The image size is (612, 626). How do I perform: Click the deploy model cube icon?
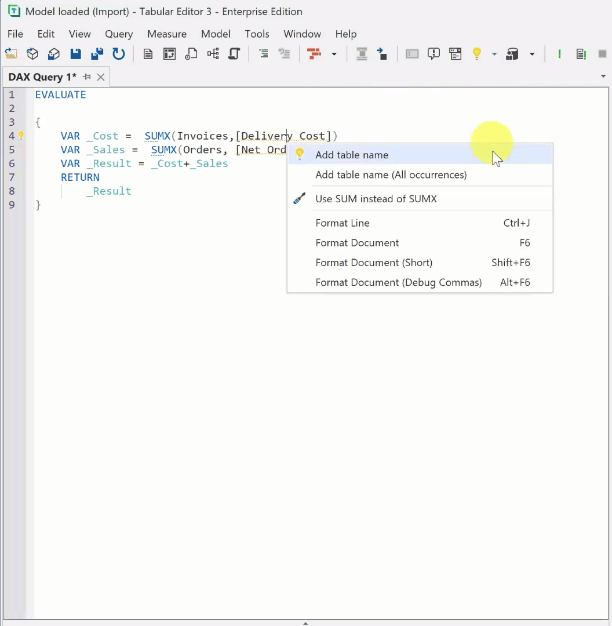54,53
